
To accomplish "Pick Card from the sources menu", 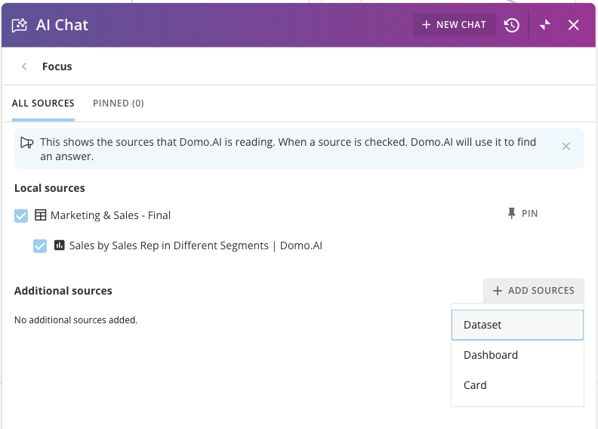I will click(517, 385).
